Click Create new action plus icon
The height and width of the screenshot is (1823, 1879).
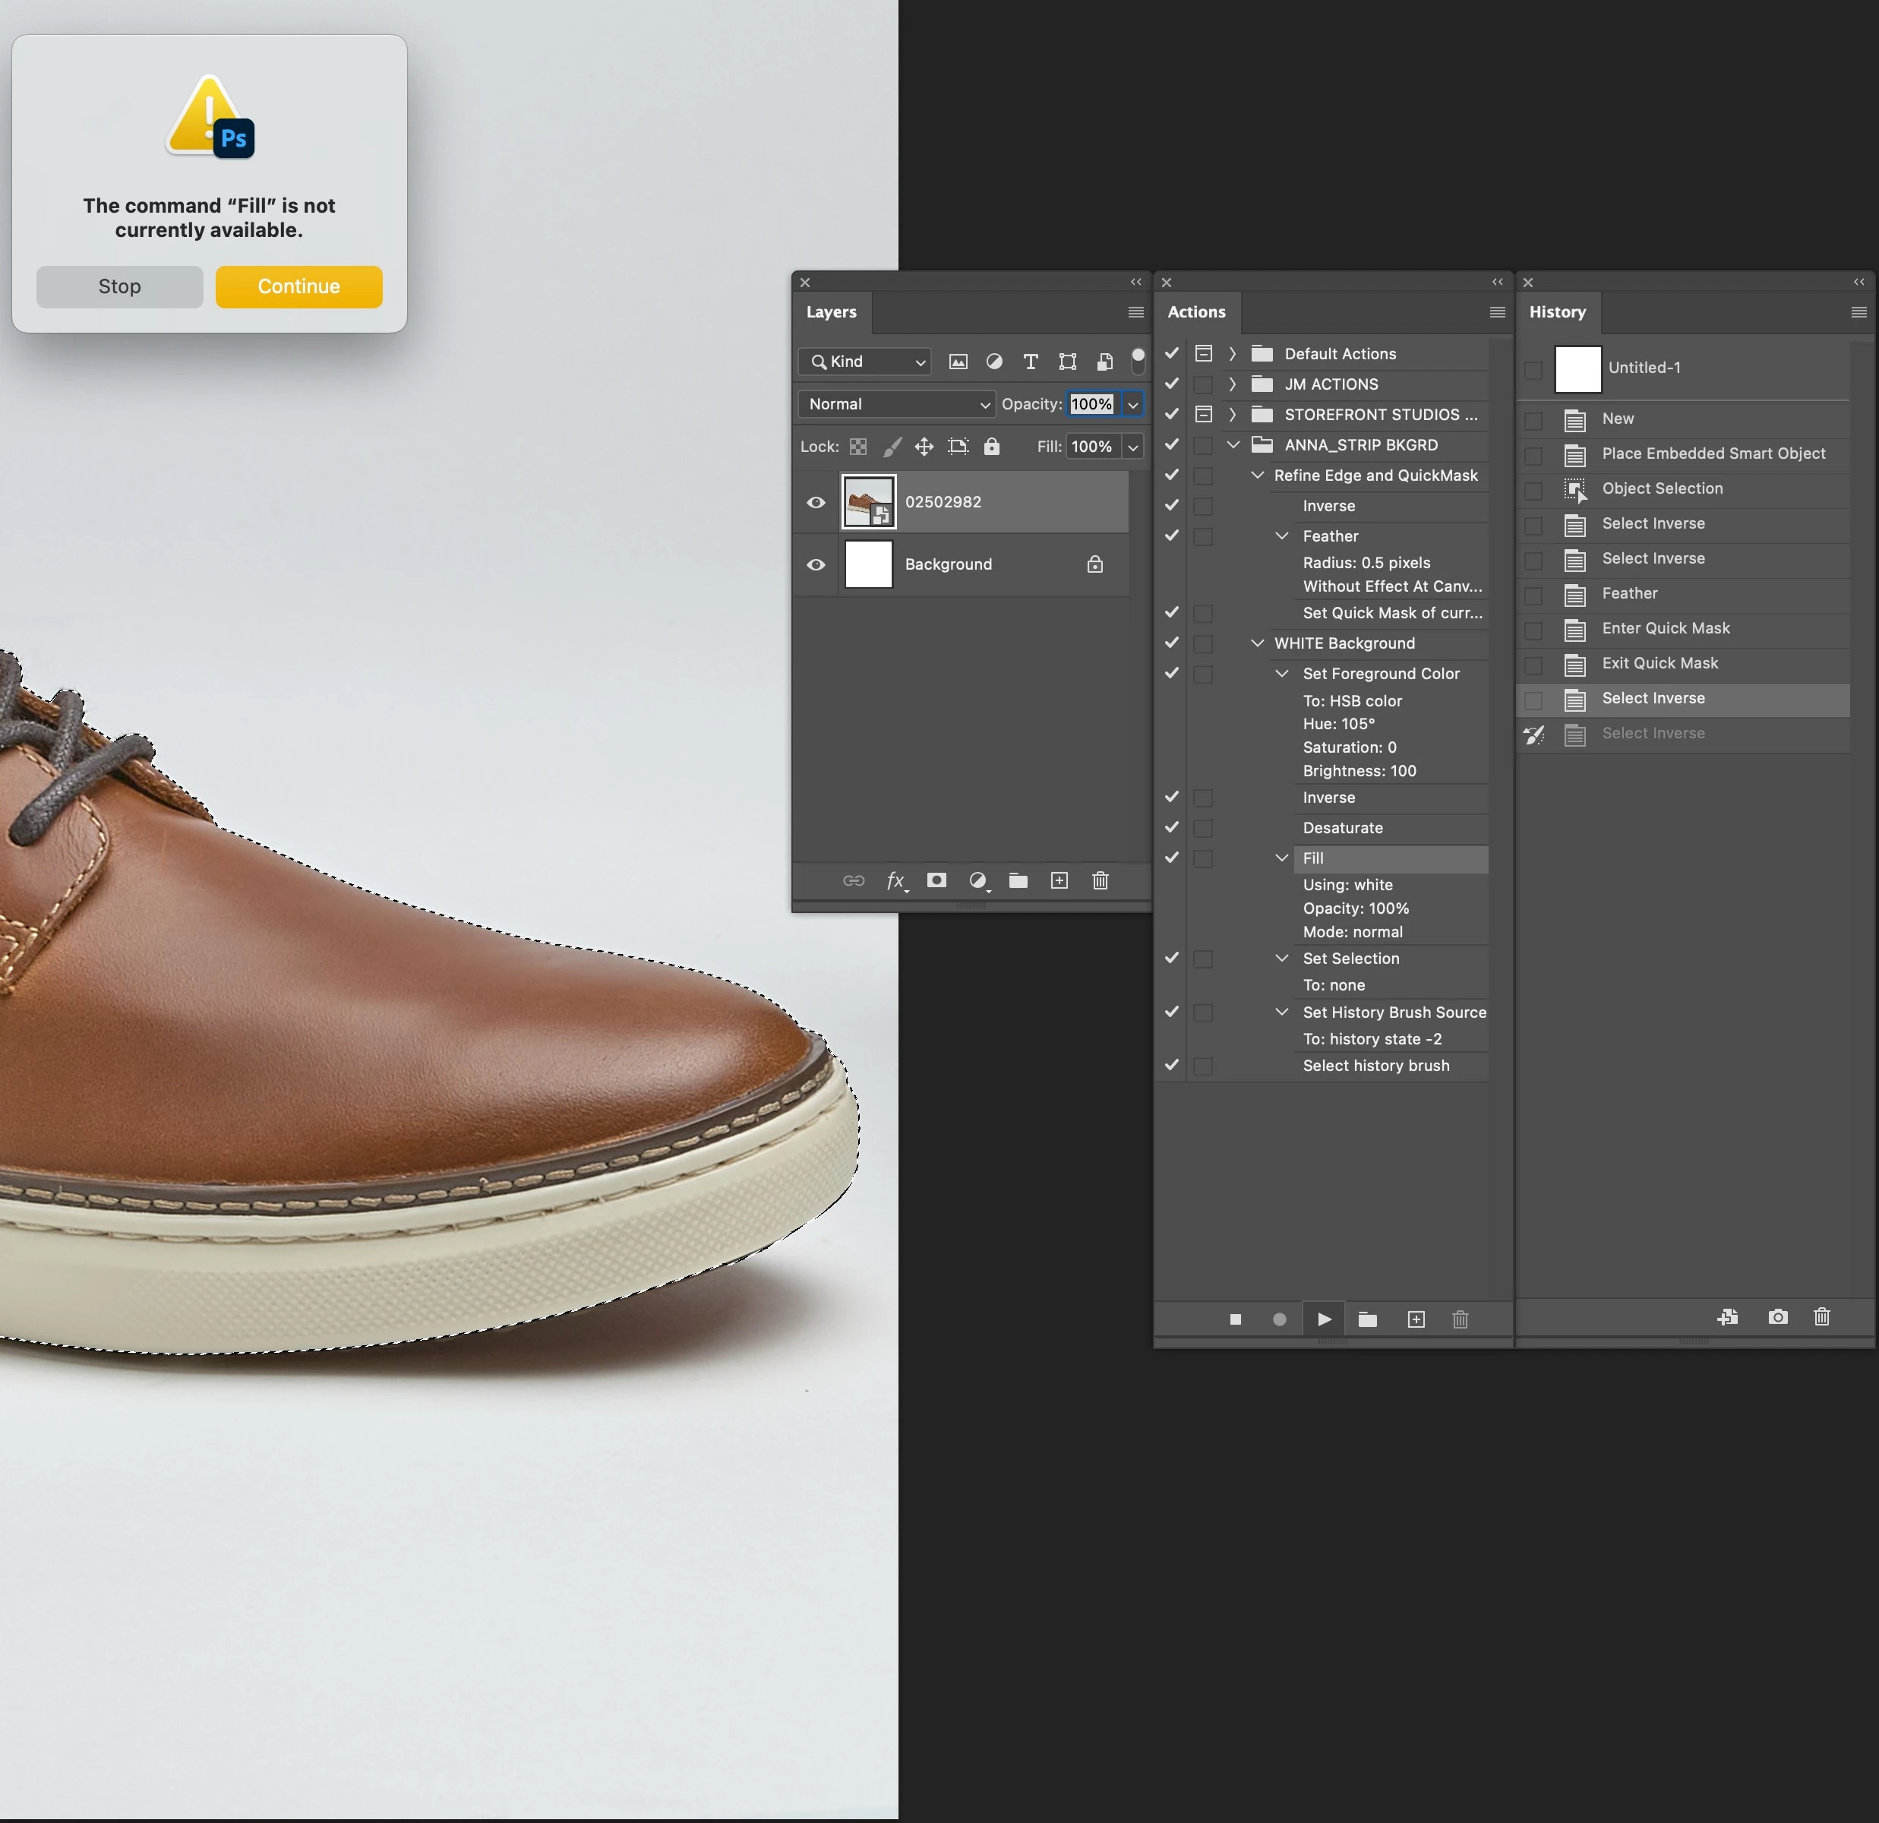(1416, 1319)
